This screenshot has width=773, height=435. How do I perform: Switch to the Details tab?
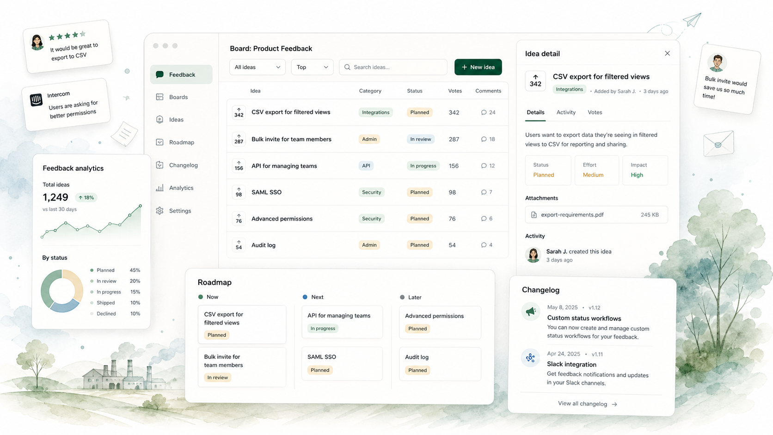click(535, 112)
